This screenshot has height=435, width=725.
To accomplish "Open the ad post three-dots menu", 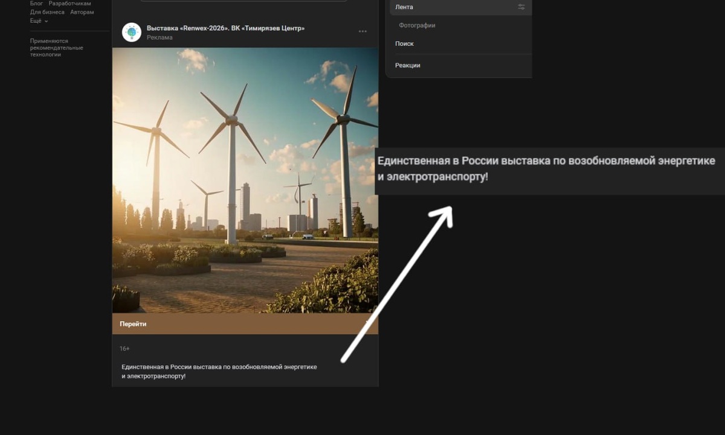I will 362,31.
